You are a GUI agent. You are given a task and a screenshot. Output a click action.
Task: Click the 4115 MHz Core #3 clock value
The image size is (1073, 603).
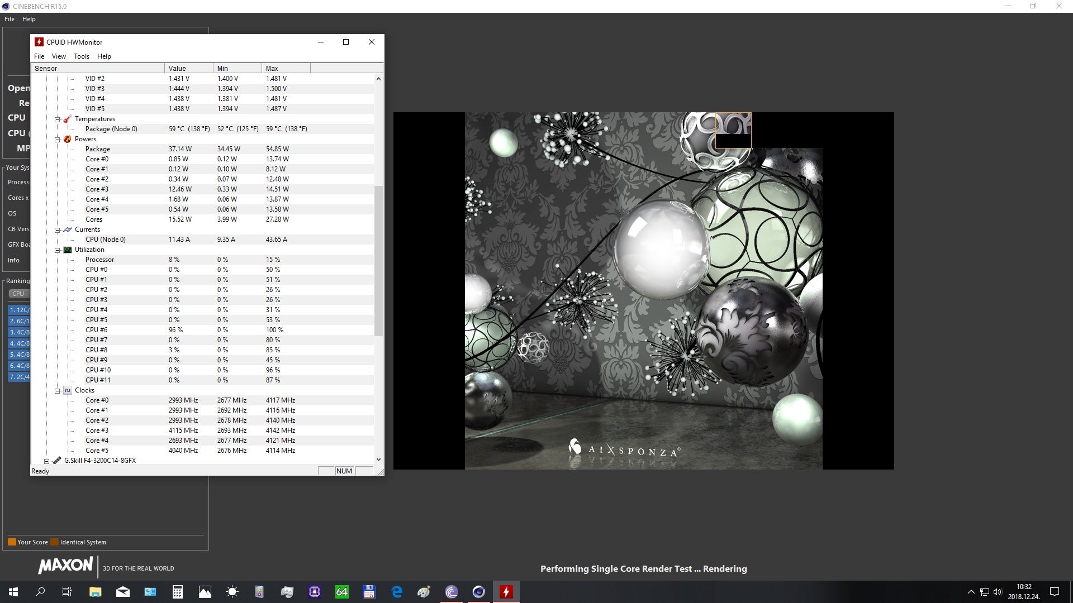(183, 430)
